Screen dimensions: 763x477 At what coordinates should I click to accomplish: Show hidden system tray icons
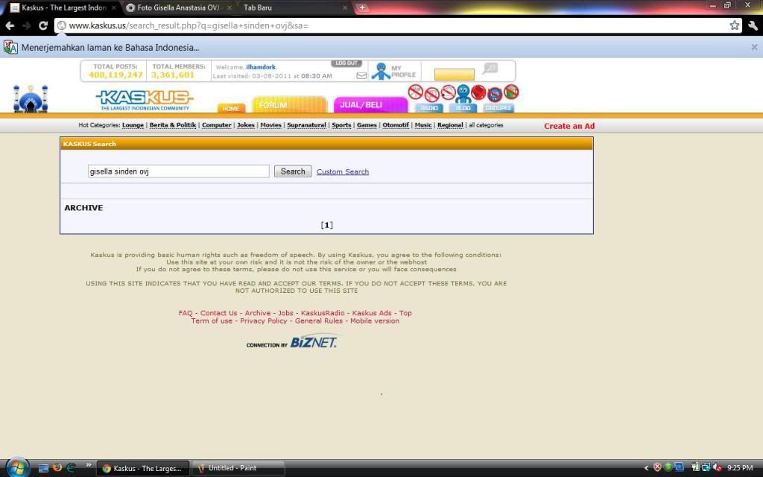point(646,468)
